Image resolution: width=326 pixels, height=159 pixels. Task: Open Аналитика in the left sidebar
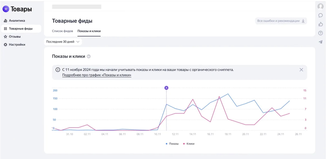17,20
